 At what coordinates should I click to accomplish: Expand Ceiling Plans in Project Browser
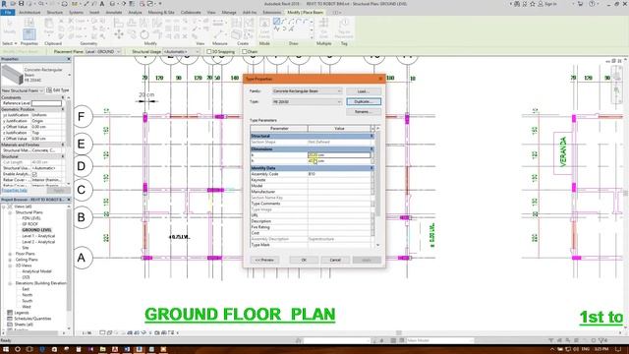[10, 260]
